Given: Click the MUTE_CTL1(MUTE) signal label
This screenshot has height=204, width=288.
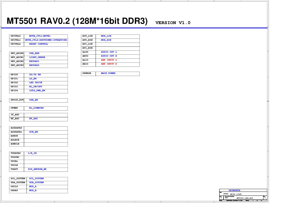Looking at the screenshot, I should pyautogui.click(x=40, y=36).
